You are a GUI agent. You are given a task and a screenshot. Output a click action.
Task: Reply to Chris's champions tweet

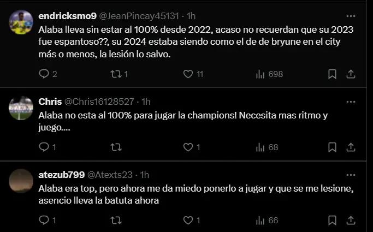tap(44, 147)
